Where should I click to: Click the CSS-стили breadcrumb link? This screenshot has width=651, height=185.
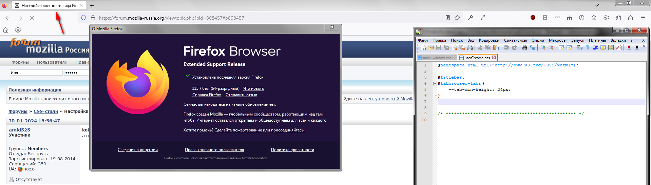pos(46,111)
